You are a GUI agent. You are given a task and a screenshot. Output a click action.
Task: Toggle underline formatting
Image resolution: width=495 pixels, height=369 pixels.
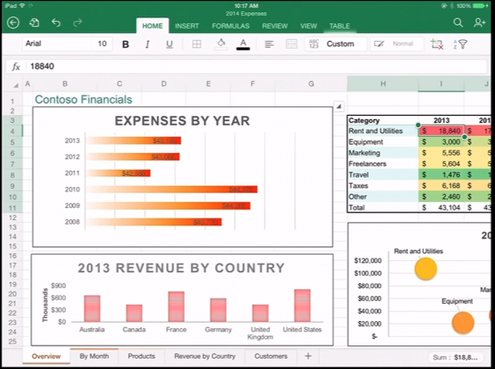pos(169,44)
